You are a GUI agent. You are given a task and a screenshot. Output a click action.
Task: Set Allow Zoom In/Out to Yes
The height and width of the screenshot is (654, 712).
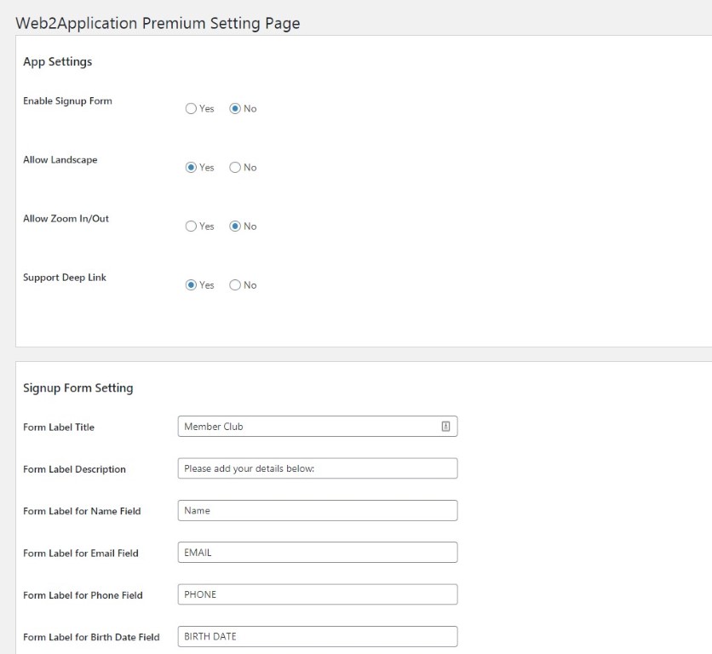click(191, 227)
